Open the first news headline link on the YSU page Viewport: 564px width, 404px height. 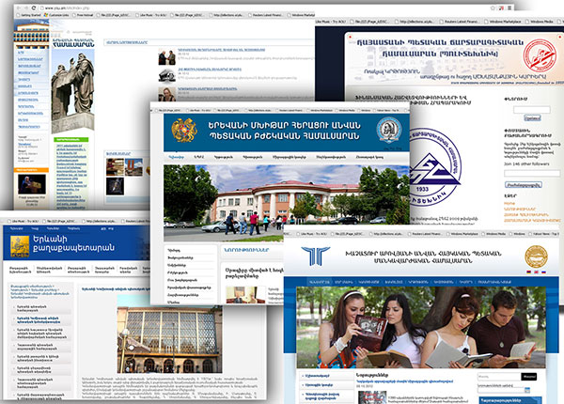click(x=222, y=50)
